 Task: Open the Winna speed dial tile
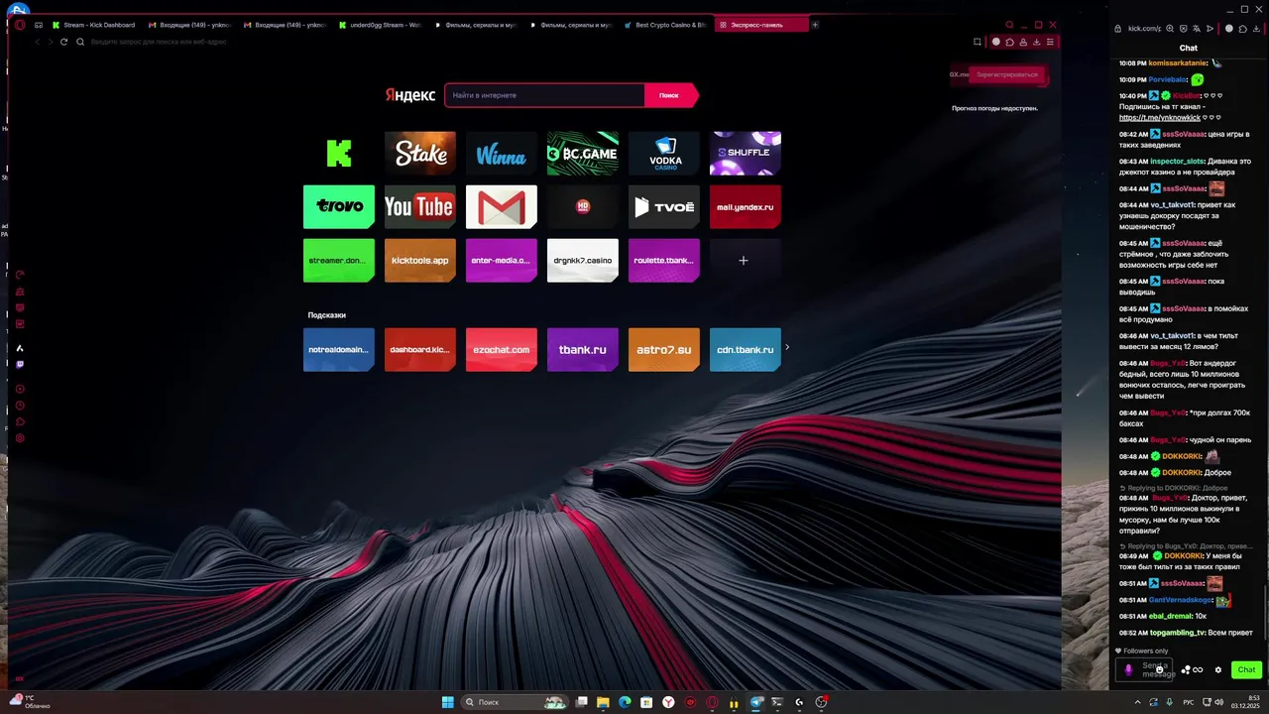tap(502, 153)
